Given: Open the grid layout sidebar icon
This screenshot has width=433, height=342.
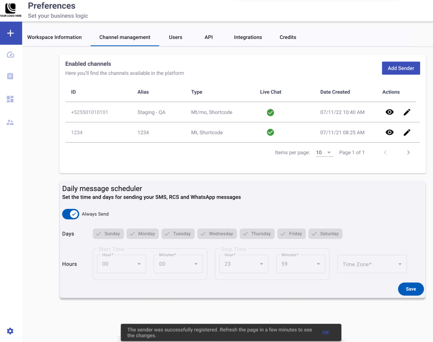Looking at the screenshot, I should (10, 99).
